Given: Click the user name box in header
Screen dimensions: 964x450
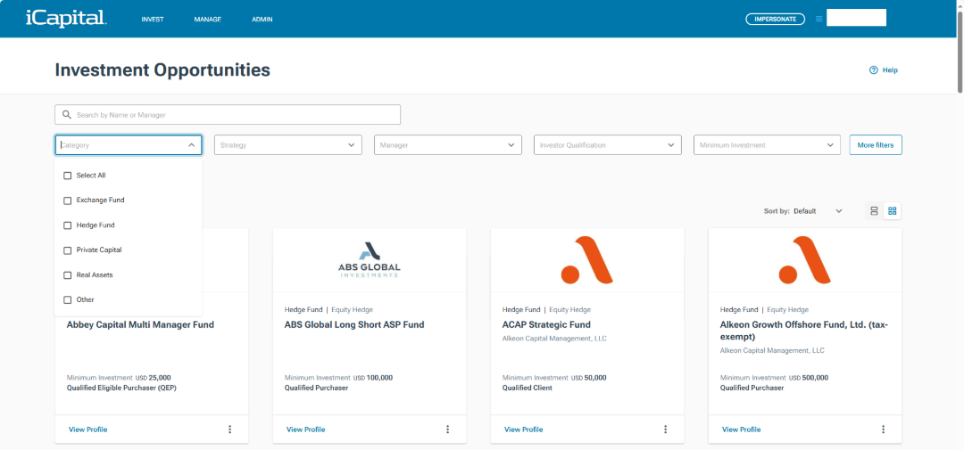Looking at the screenshot, I should (x=856, y=18).
